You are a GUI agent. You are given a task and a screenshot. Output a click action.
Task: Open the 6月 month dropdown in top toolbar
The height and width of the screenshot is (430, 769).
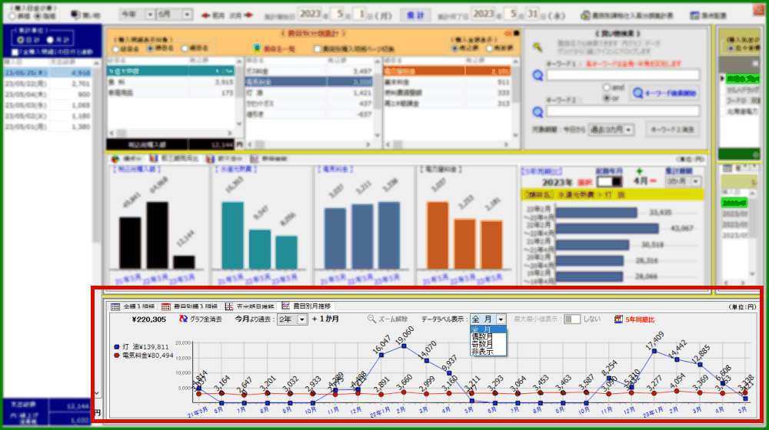click(x=187, y=15)
